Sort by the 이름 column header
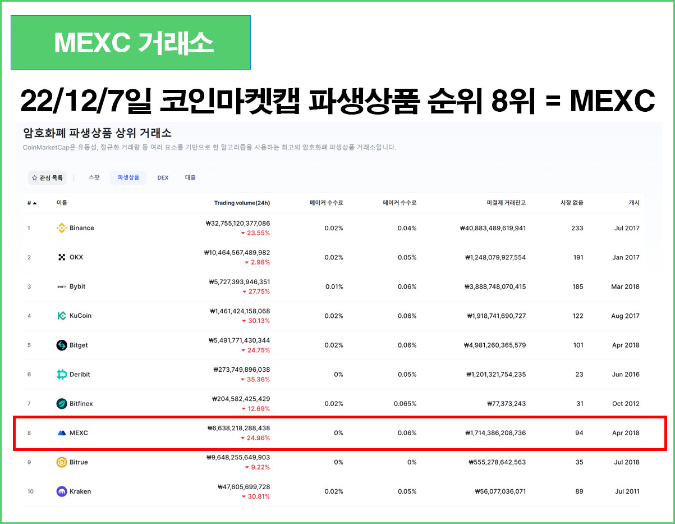675x524 pixels. click(62, 203)
